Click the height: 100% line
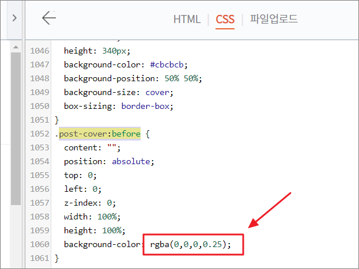This screenshot has height=269, width=359. coord(95,230)
